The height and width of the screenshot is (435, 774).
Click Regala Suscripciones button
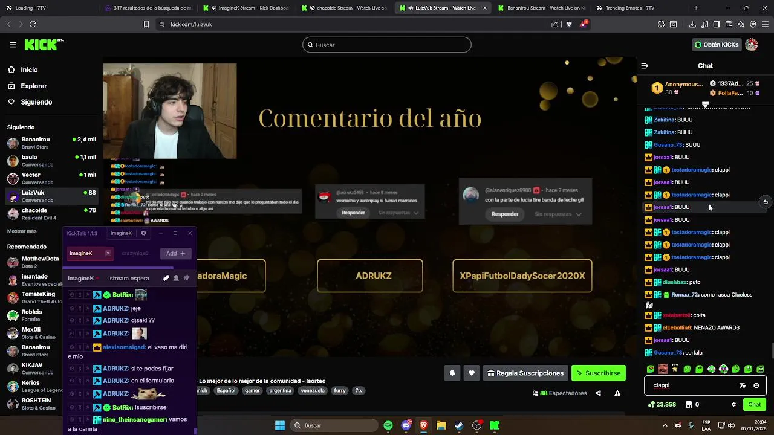pyautogui.click(x=525, y=373)
